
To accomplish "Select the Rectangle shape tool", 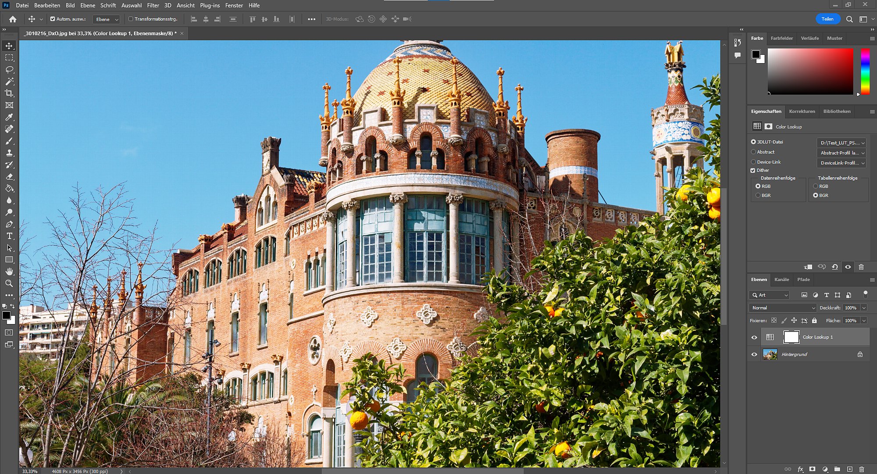I will (x=9, y=260).
